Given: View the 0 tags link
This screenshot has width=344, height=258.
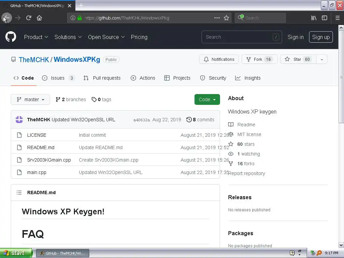Looking at the screenshot, I should [x=101, y=99].
